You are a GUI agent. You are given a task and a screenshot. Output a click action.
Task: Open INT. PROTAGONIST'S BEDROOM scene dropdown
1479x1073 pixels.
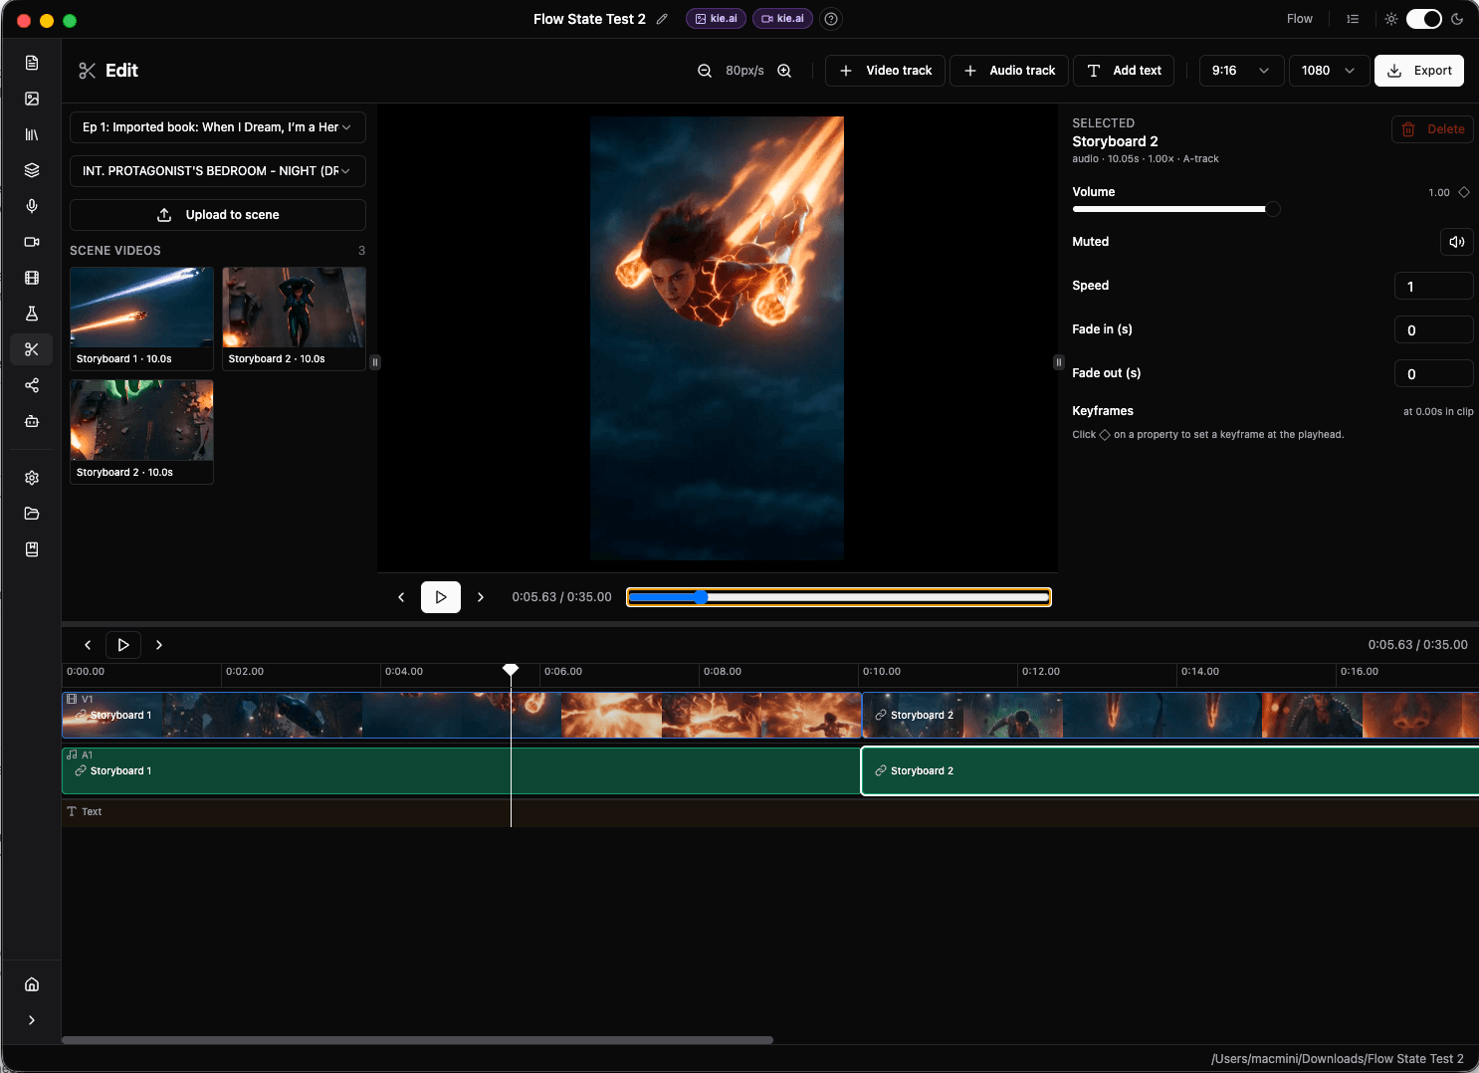[218, 171]
